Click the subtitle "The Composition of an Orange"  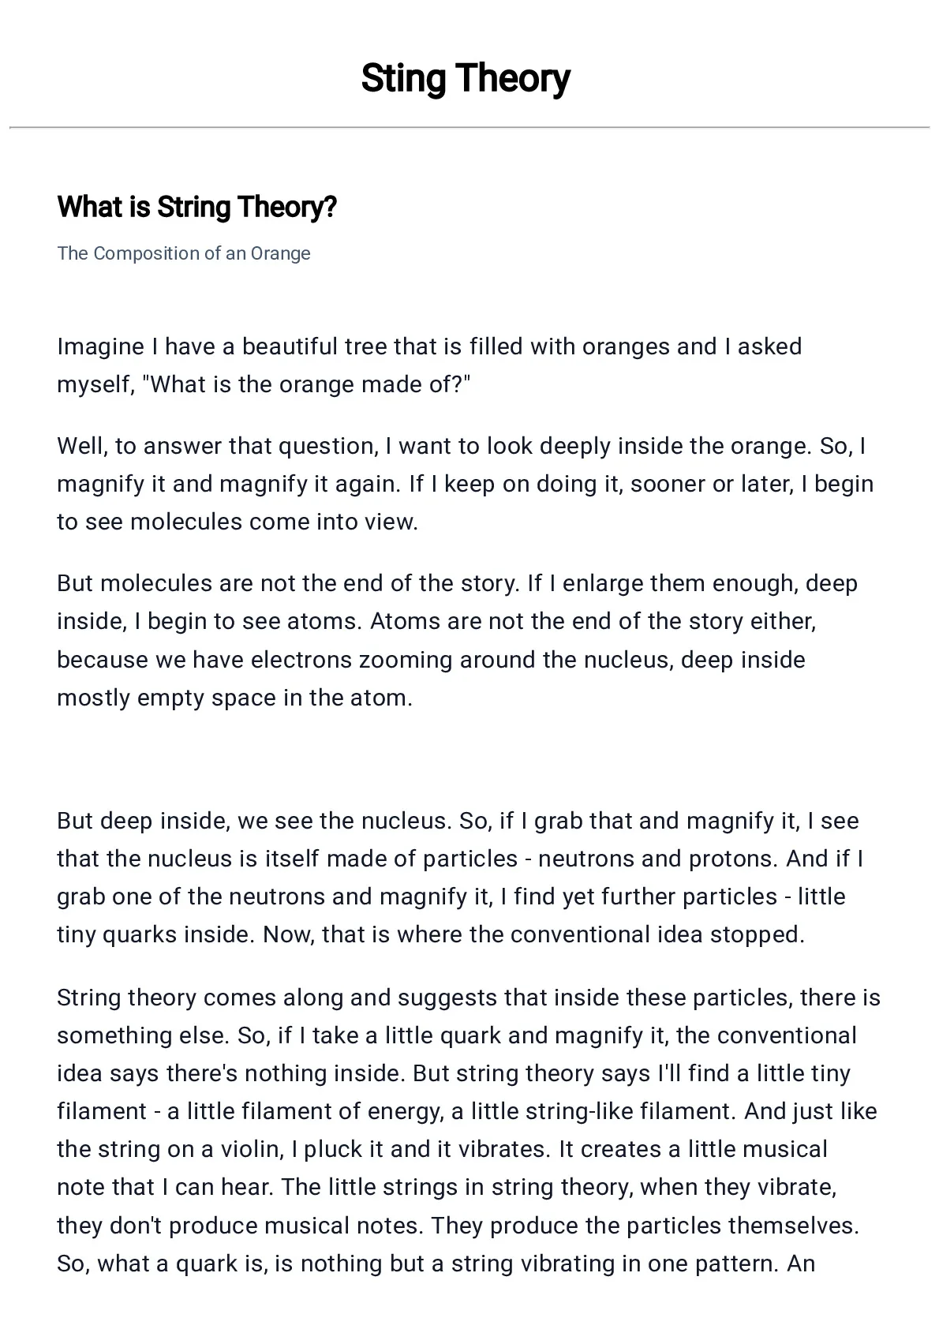[184, 253]
